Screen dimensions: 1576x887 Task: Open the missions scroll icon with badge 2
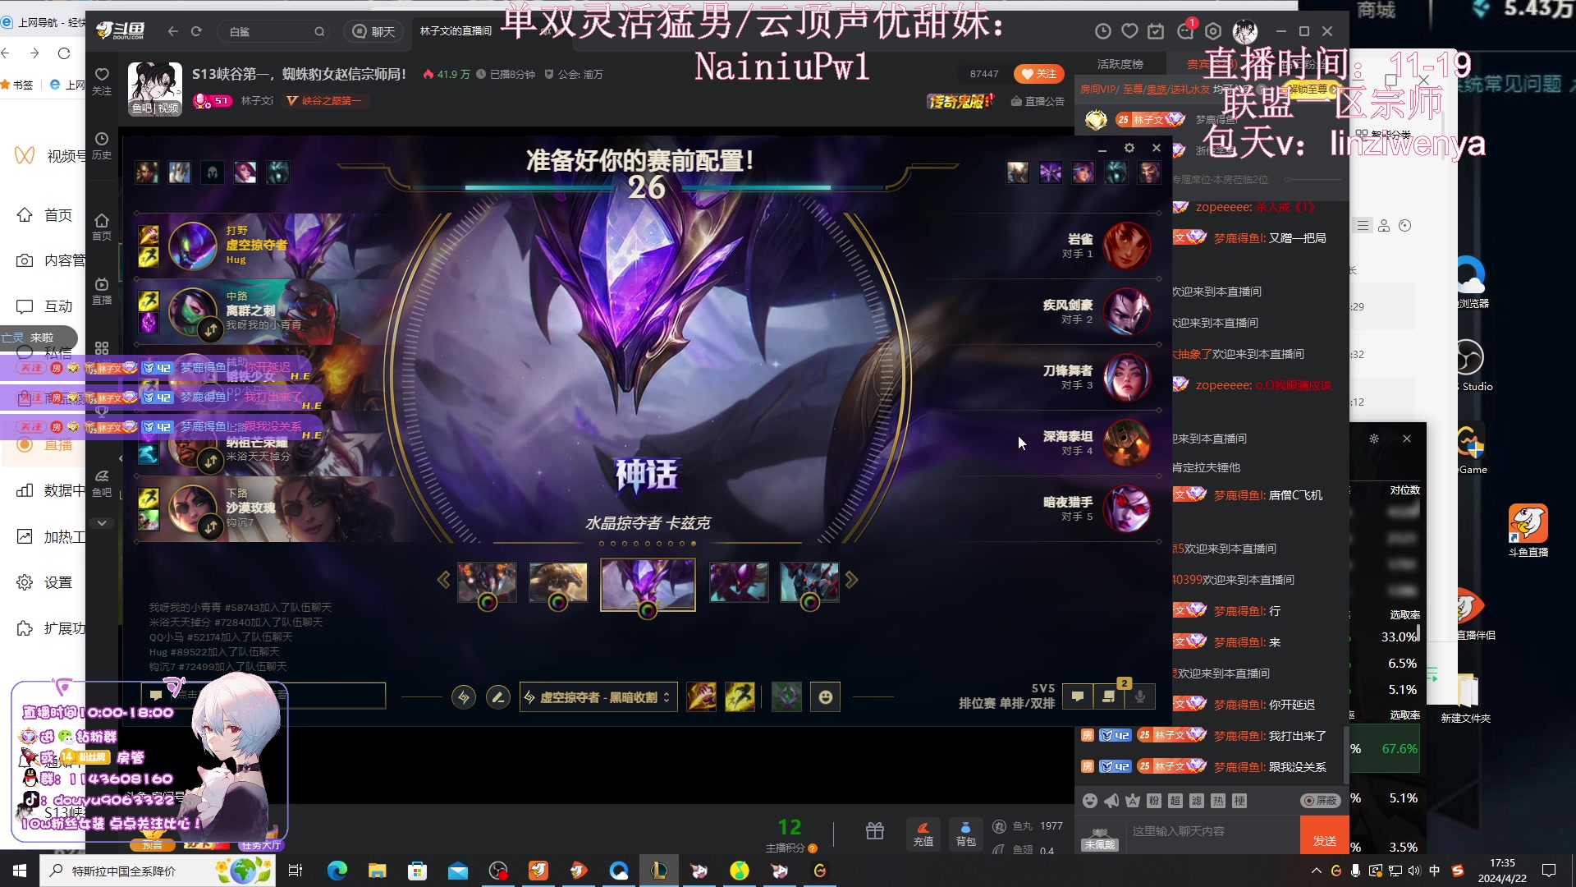1109,696
